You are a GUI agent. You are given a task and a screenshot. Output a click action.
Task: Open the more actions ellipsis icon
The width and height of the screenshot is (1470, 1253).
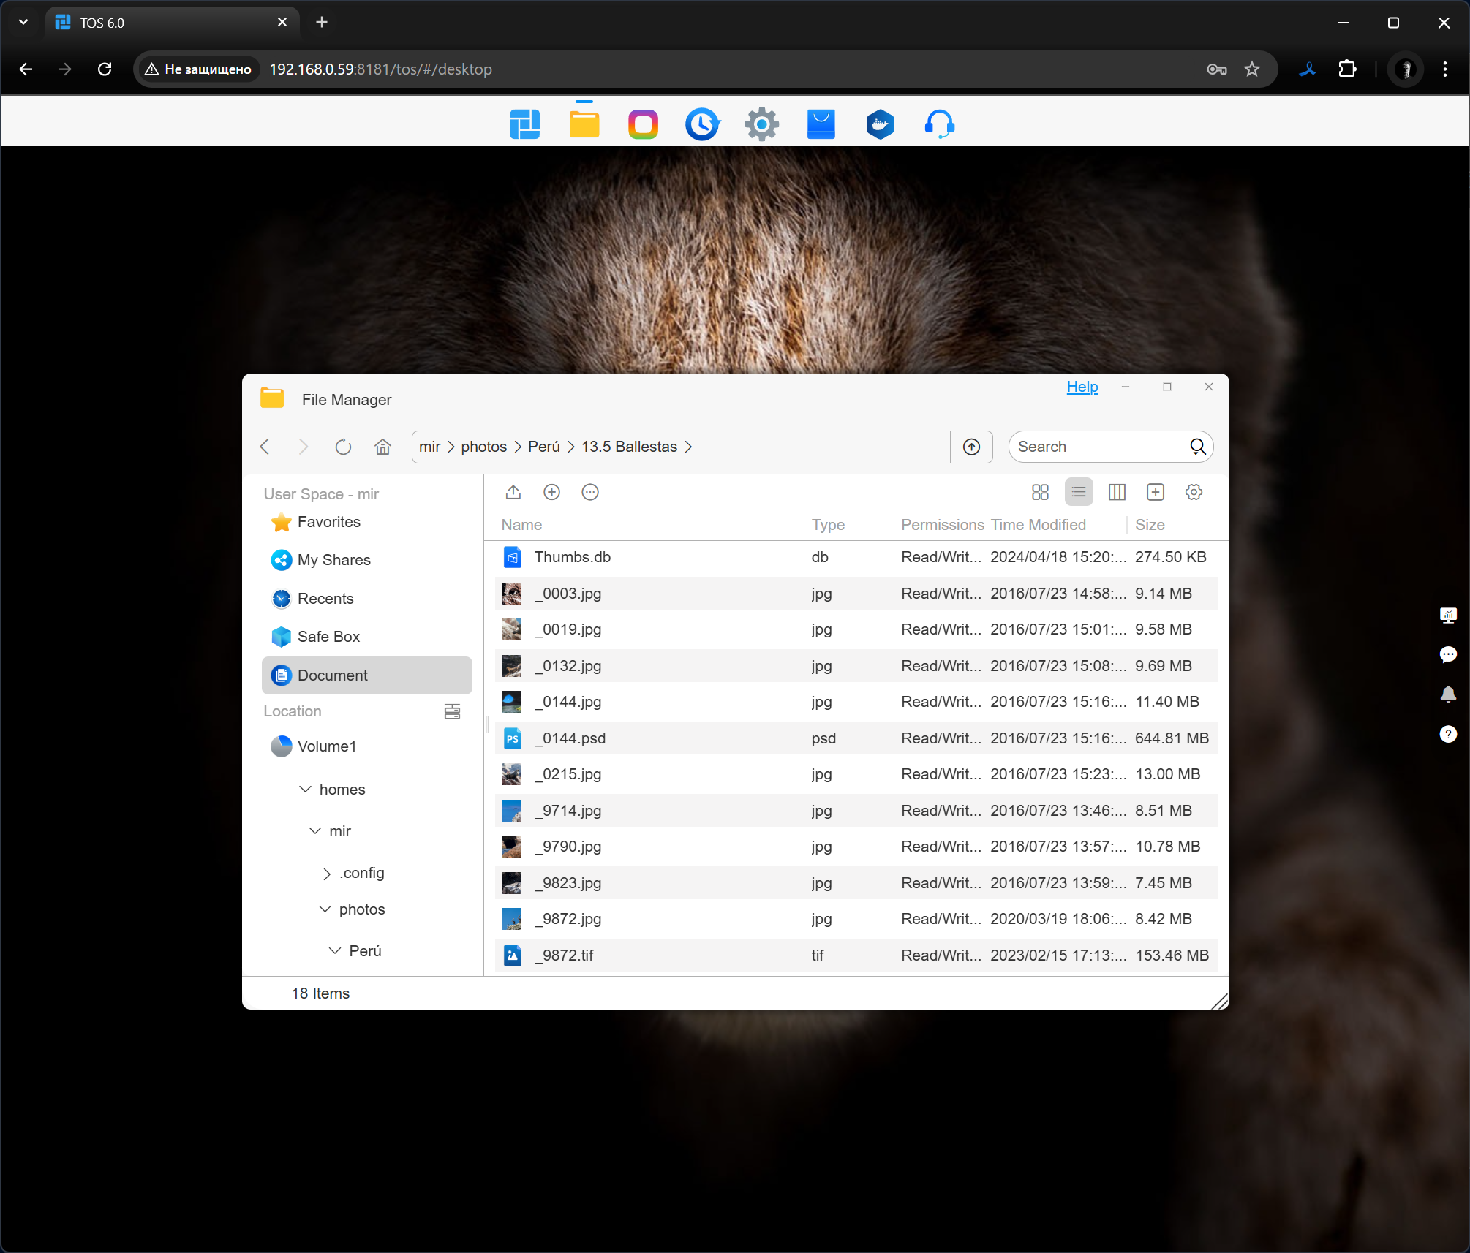pyautogui.click(x=590, y=492)
